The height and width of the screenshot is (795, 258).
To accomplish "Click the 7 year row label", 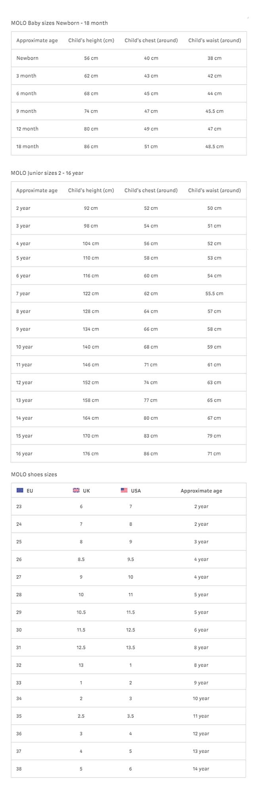I will (23, 293).
